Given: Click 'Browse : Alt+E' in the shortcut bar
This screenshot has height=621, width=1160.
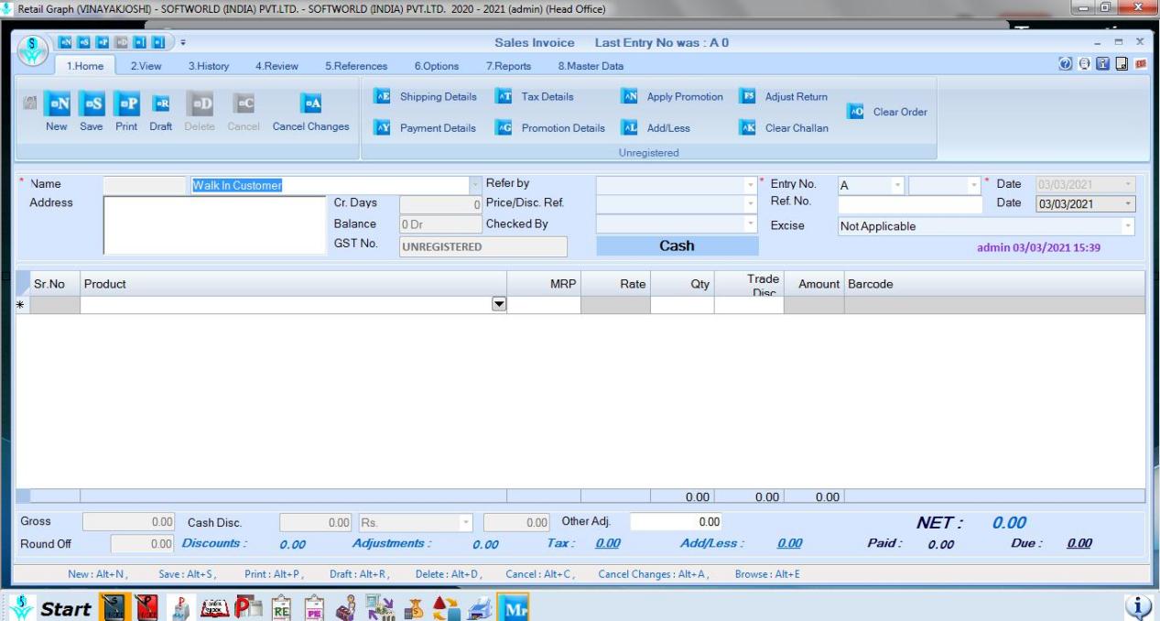Looking at the screenshot, I should (x=768, y=574).
